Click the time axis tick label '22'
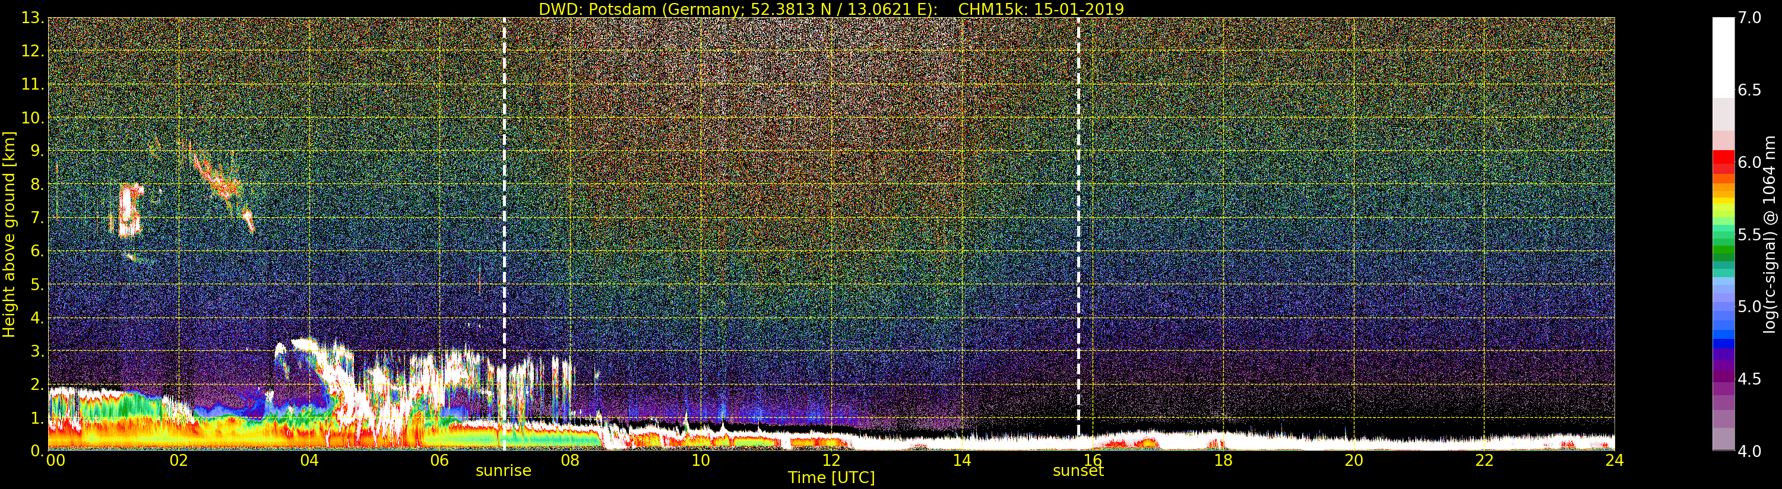This screenshot has height=489, width=1782. 1485,460
